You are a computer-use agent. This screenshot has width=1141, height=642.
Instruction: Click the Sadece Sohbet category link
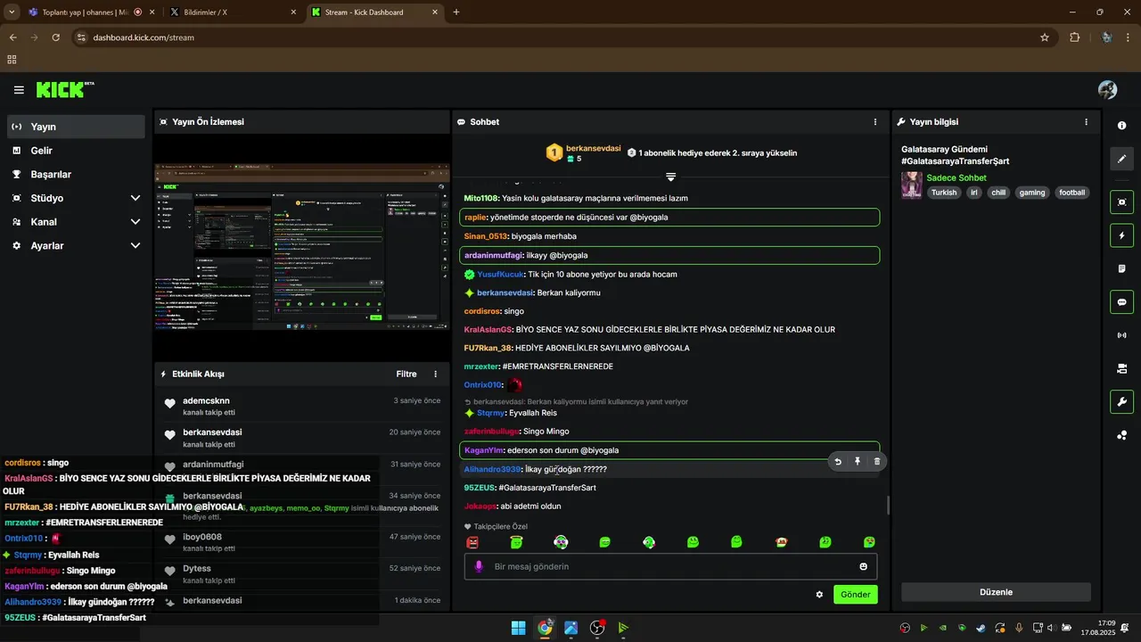pyautogui.click(x=956, y=178)
